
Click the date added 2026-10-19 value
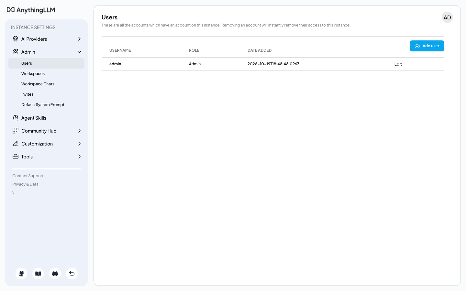(x=273, y=64)
